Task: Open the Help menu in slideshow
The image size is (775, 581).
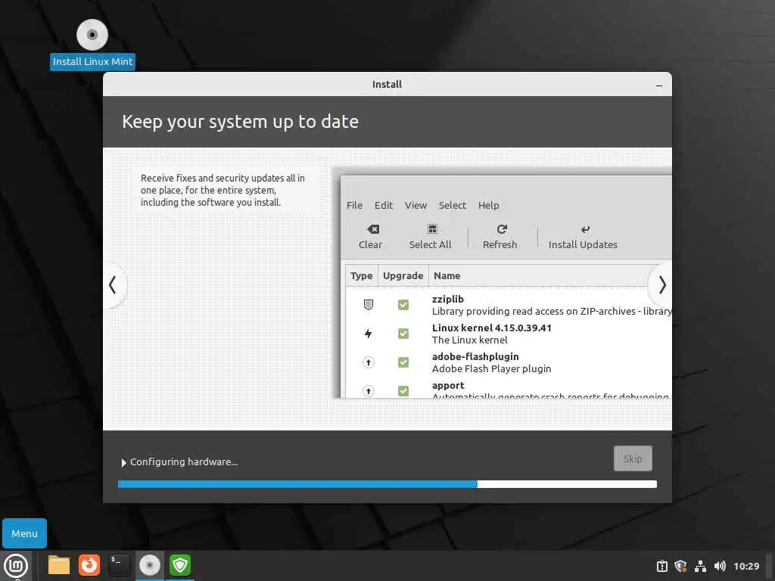Action: pos(488,206)
